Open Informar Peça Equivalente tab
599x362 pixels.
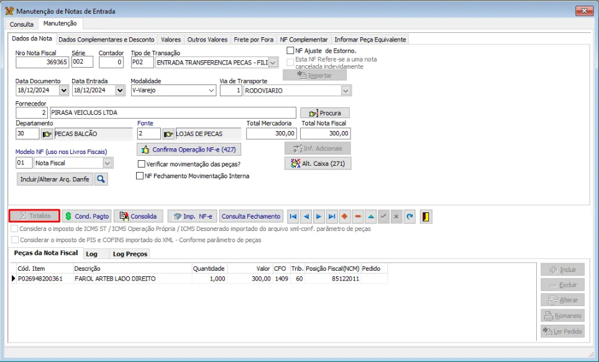(370, 39)
